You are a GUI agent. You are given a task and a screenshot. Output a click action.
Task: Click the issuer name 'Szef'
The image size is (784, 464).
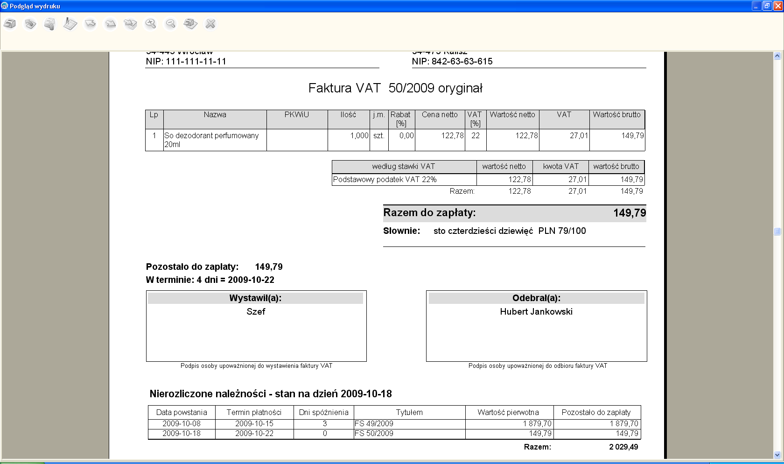[x=256, y=312]
